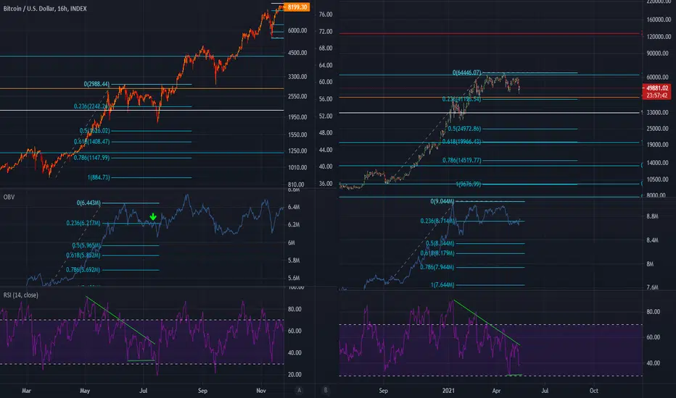The width and height of the screenshot is (676, 398).
Task: Click the green down arrow on OBV
Action: pyautogui.click(x=152, y=216)
